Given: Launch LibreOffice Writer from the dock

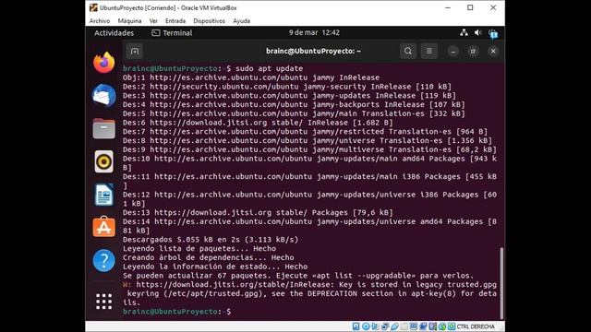Looking at the screenshot, I should [104, 195].
